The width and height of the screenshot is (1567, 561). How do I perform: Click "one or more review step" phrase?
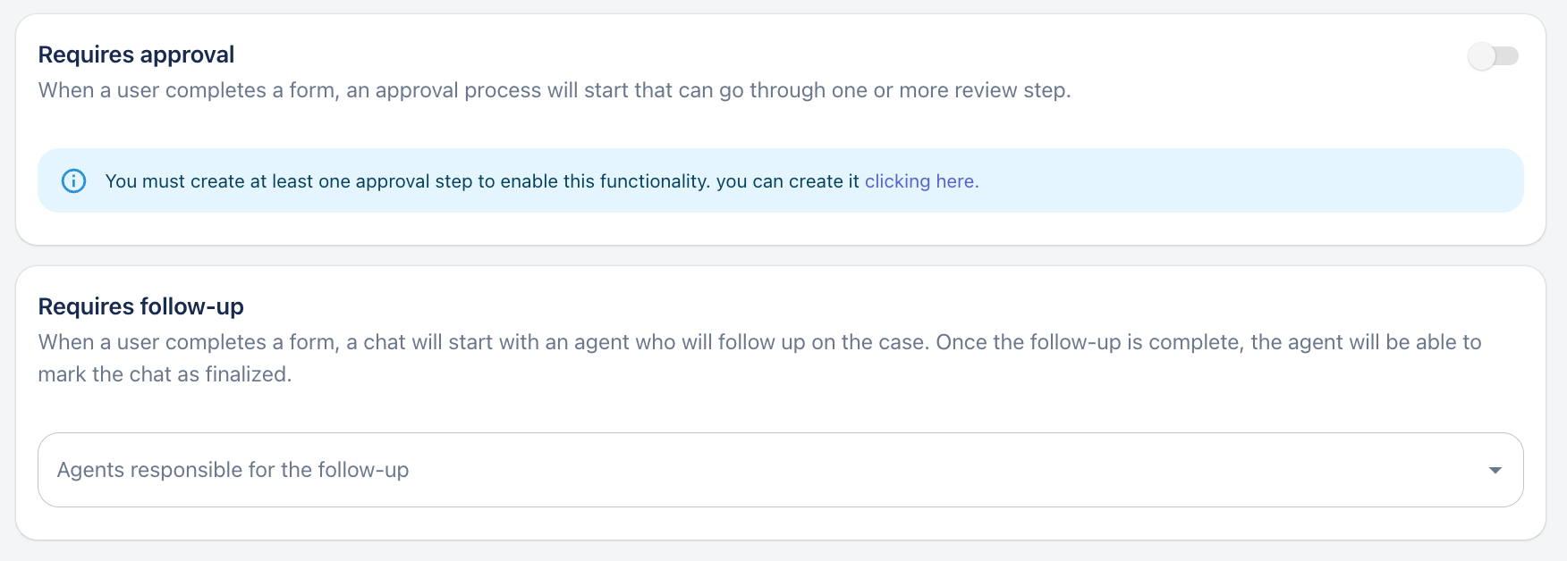pos(950,90)
